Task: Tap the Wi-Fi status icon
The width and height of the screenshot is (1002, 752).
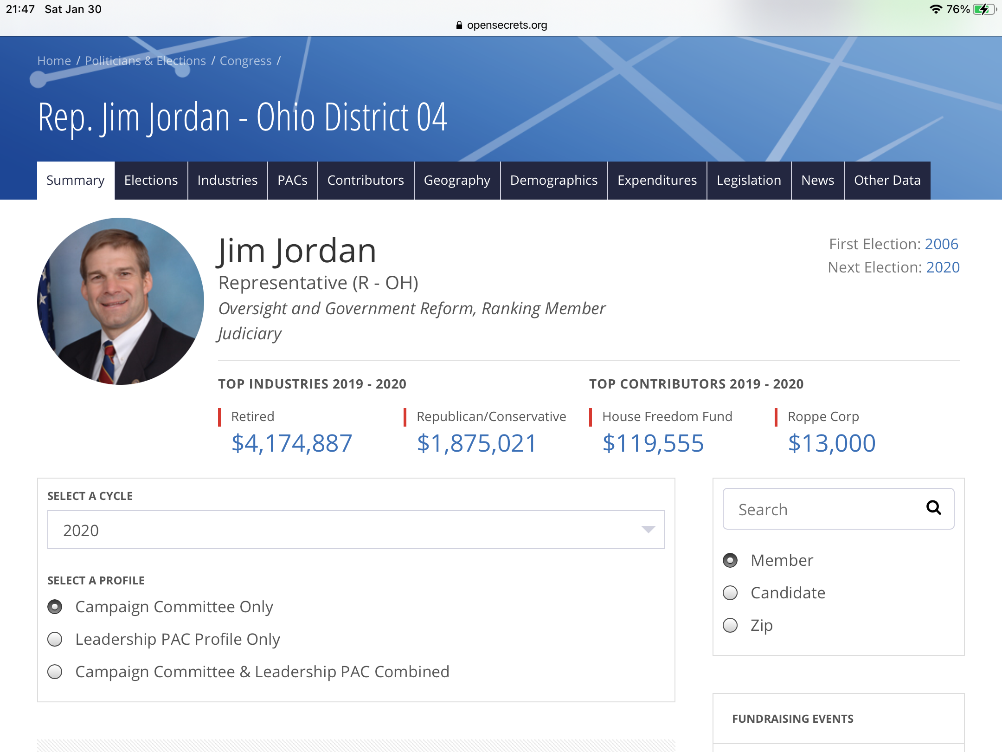Action: pyautogui.click(x=936, y=9)
